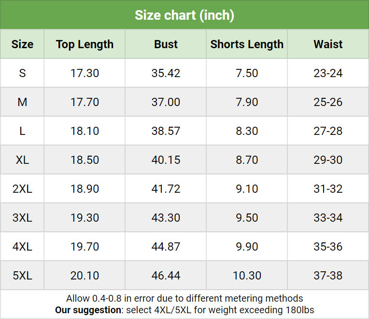
Task: Click waist value 33-34 for 3XL
Action: (x=328, y=218)
